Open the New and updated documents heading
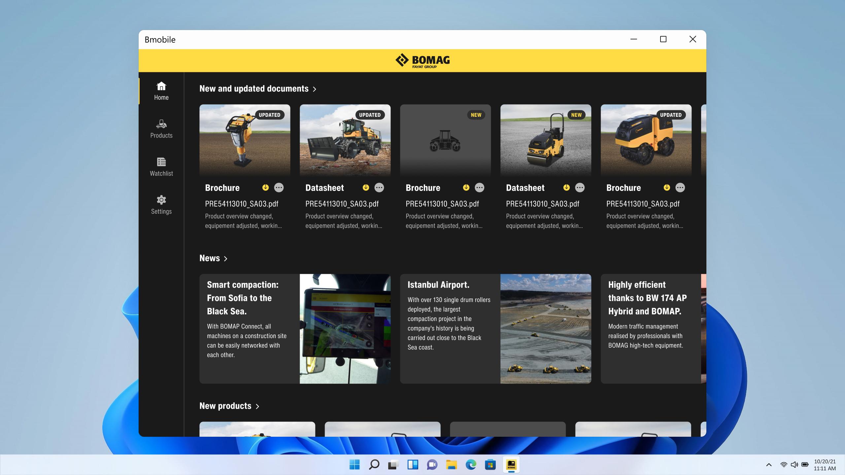845x475 pixels. click(254, 89)
